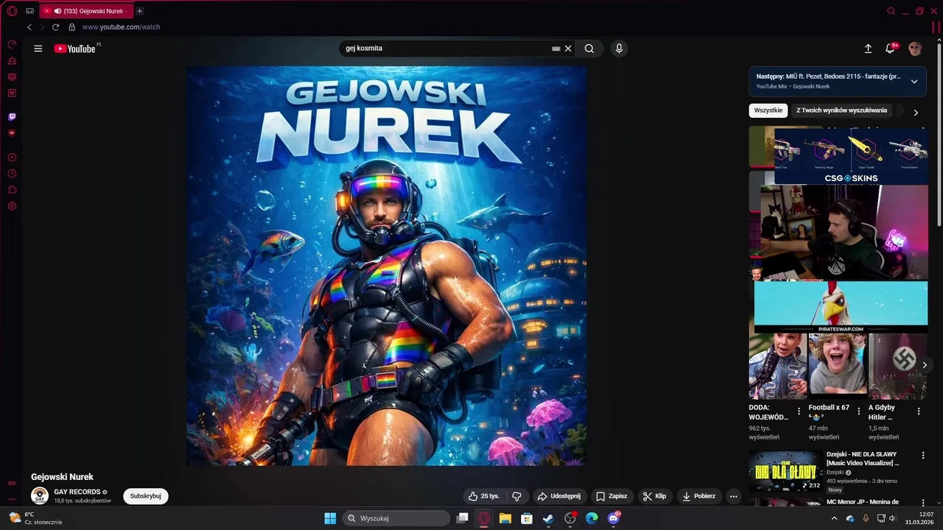Screen dimensions: 943x530
Task: Expand the 'Następny' queue panel chevron
Action: [x=914, y=82]
